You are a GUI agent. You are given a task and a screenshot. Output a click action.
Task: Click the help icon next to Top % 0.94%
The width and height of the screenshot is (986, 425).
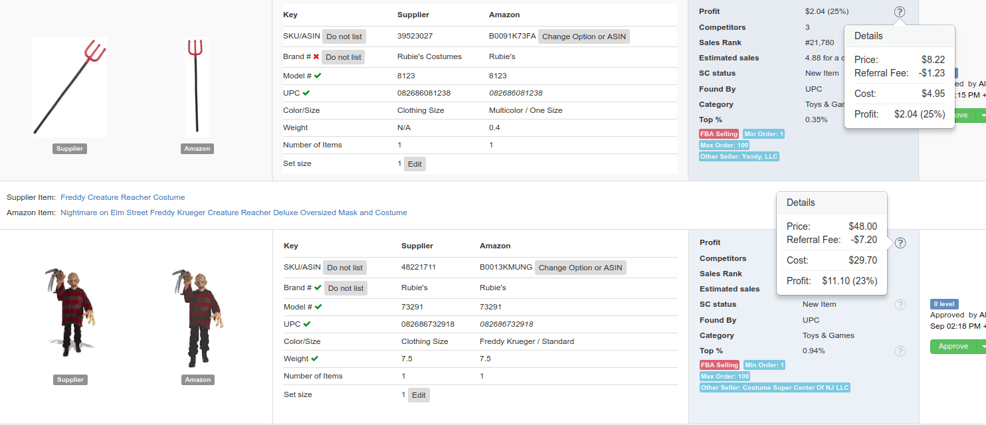click(x=900, y=351)
